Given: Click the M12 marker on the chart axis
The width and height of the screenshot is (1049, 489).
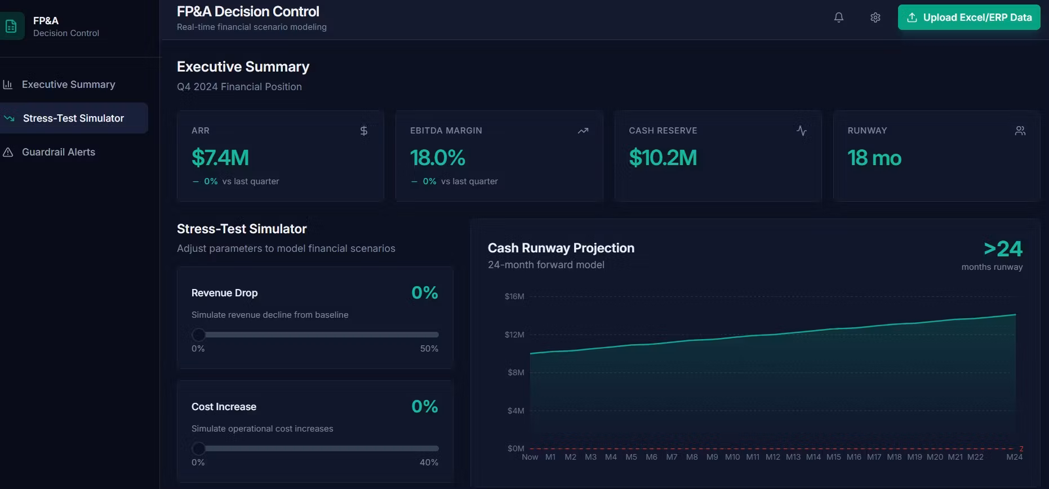Looking at the screenshot, I should 772,457.
